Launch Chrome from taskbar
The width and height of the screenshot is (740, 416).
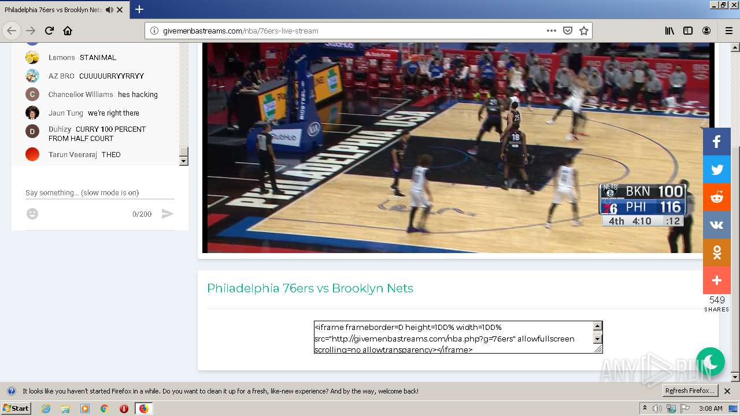tap(105, 408)
